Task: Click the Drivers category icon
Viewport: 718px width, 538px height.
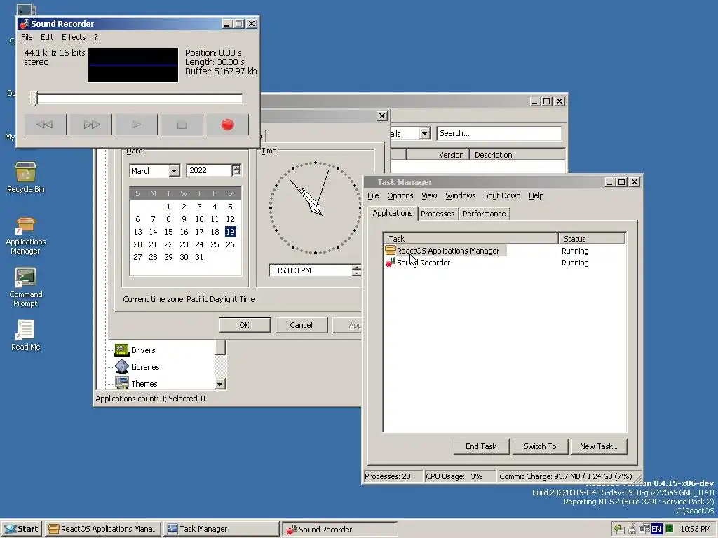Action: (122, 350)
